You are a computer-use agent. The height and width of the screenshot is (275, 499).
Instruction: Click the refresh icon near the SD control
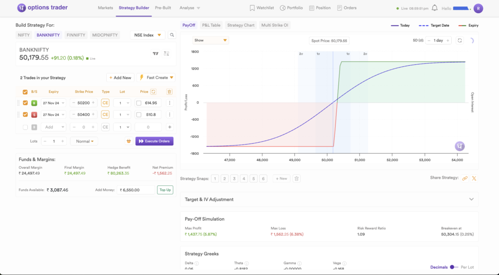460,40
